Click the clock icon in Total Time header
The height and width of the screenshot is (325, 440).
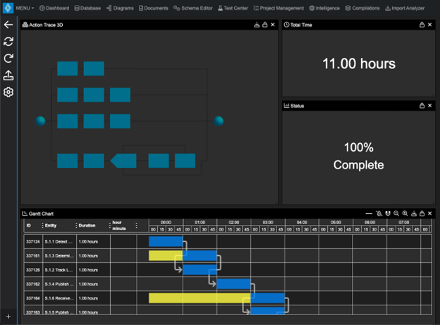[x=286, y=25]
